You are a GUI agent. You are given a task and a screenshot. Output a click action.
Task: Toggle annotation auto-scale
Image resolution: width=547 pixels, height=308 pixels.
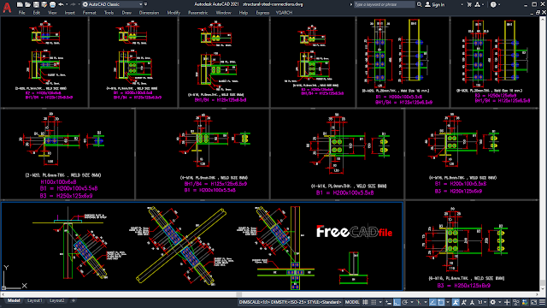tap(463, 302)
